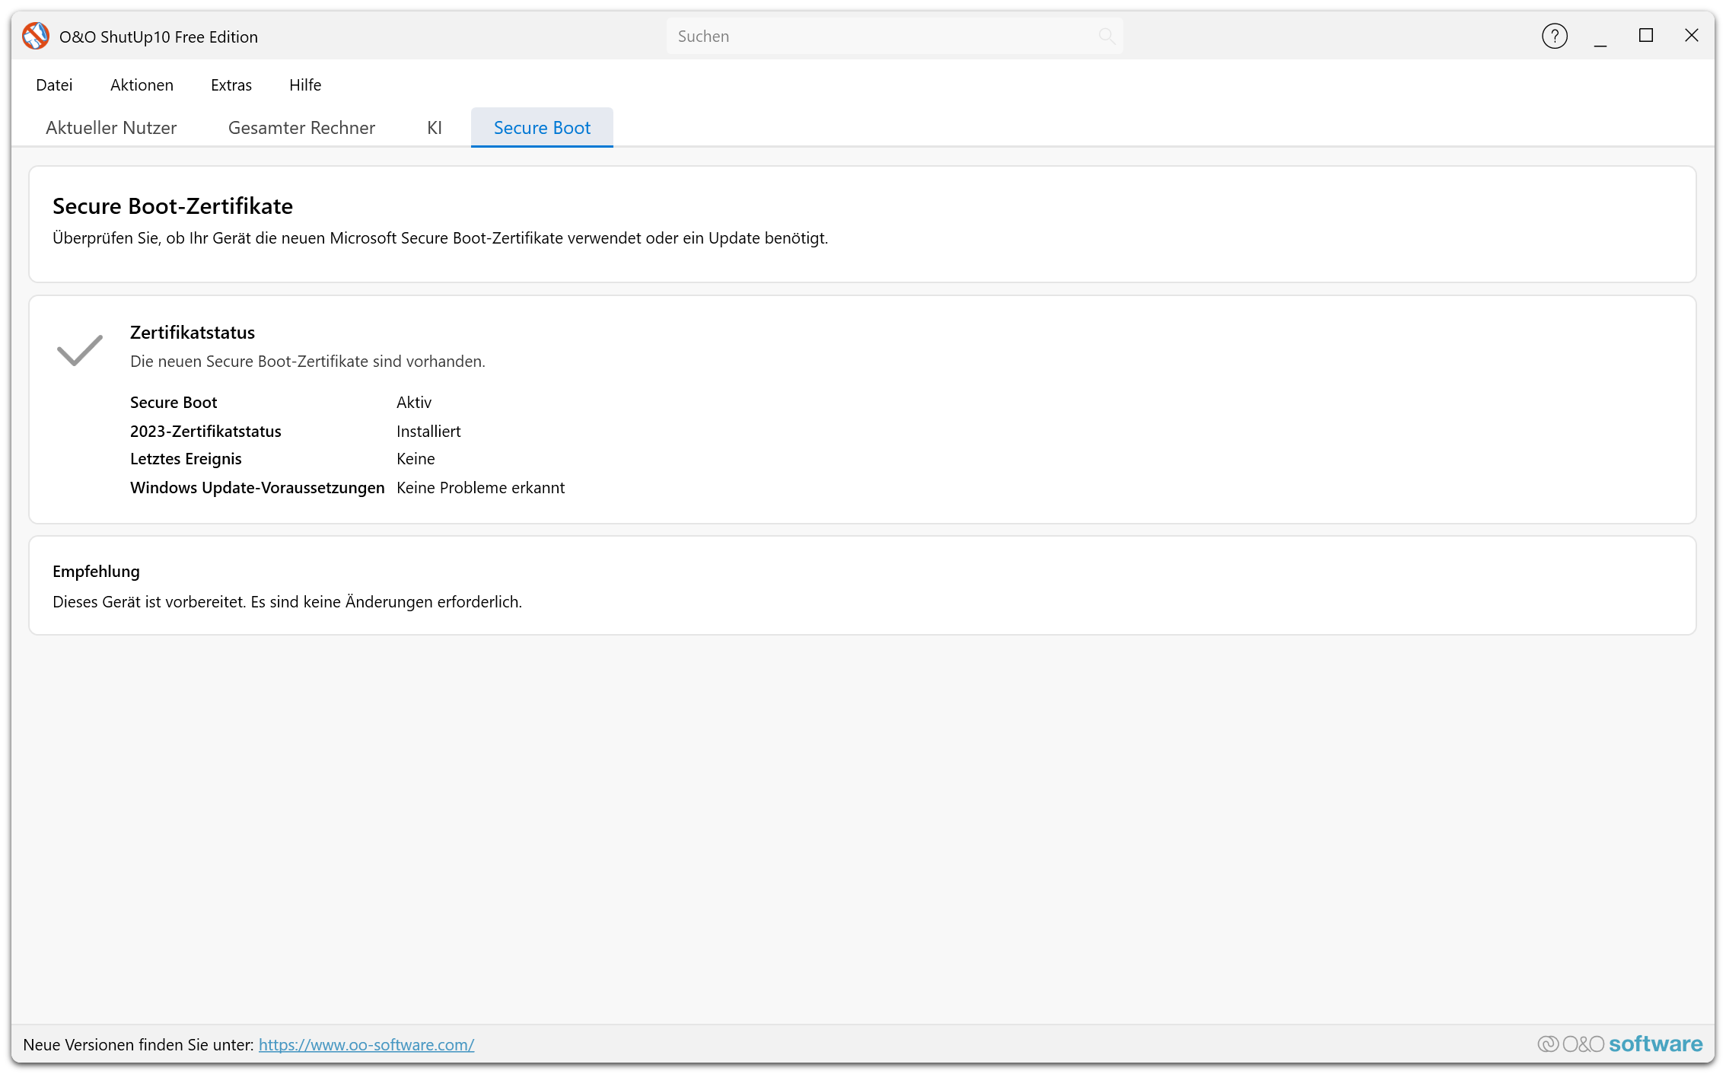The height and width of the screenshot is (1074, 1726).
Task: Open the Aktionen menu
Action: click(142, 84)
